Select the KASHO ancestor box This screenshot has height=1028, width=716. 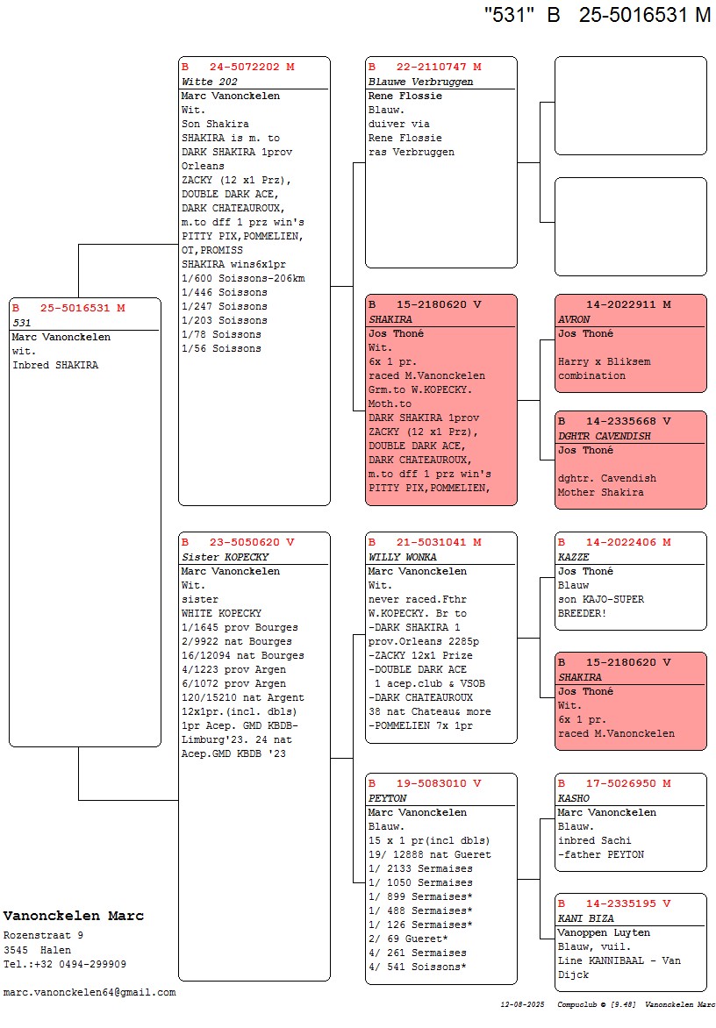(630, 822)
